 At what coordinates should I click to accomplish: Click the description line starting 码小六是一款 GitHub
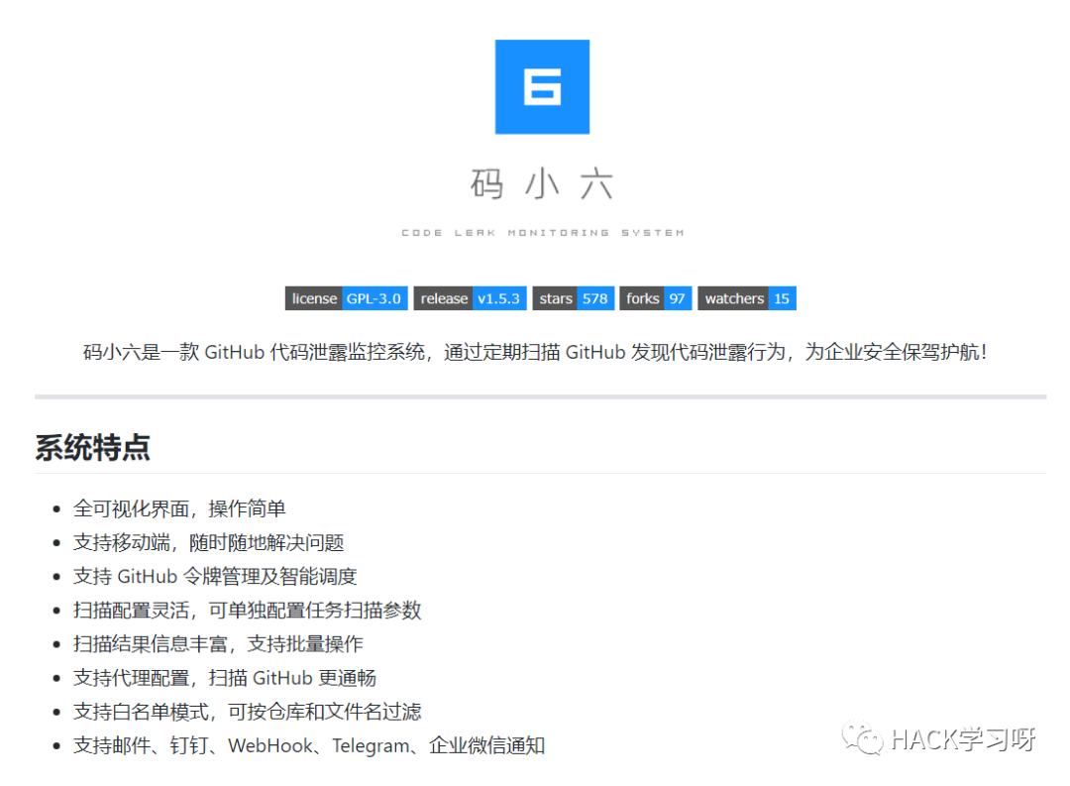535,353
